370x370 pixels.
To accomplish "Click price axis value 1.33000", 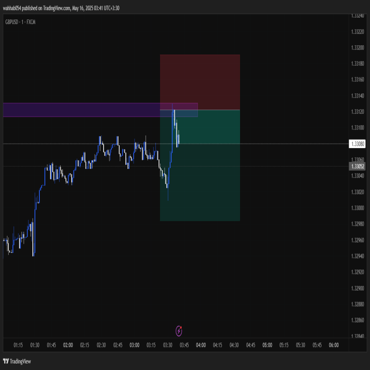I will click(358, 208).
